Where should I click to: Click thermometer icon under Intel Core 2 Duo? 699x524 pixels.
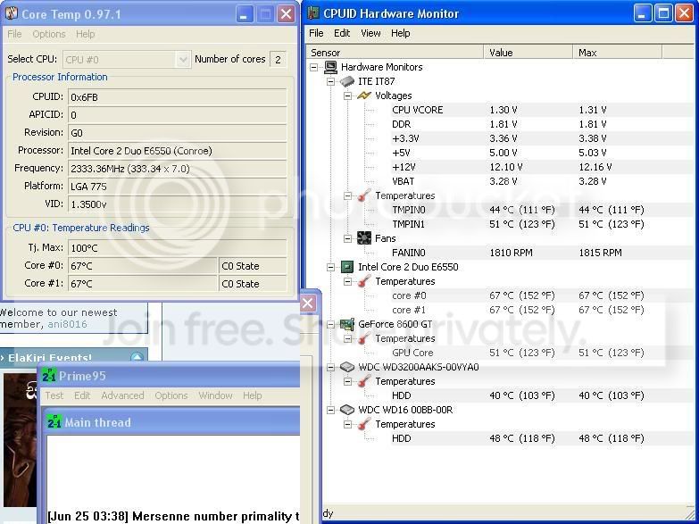(x=364, y=281)
